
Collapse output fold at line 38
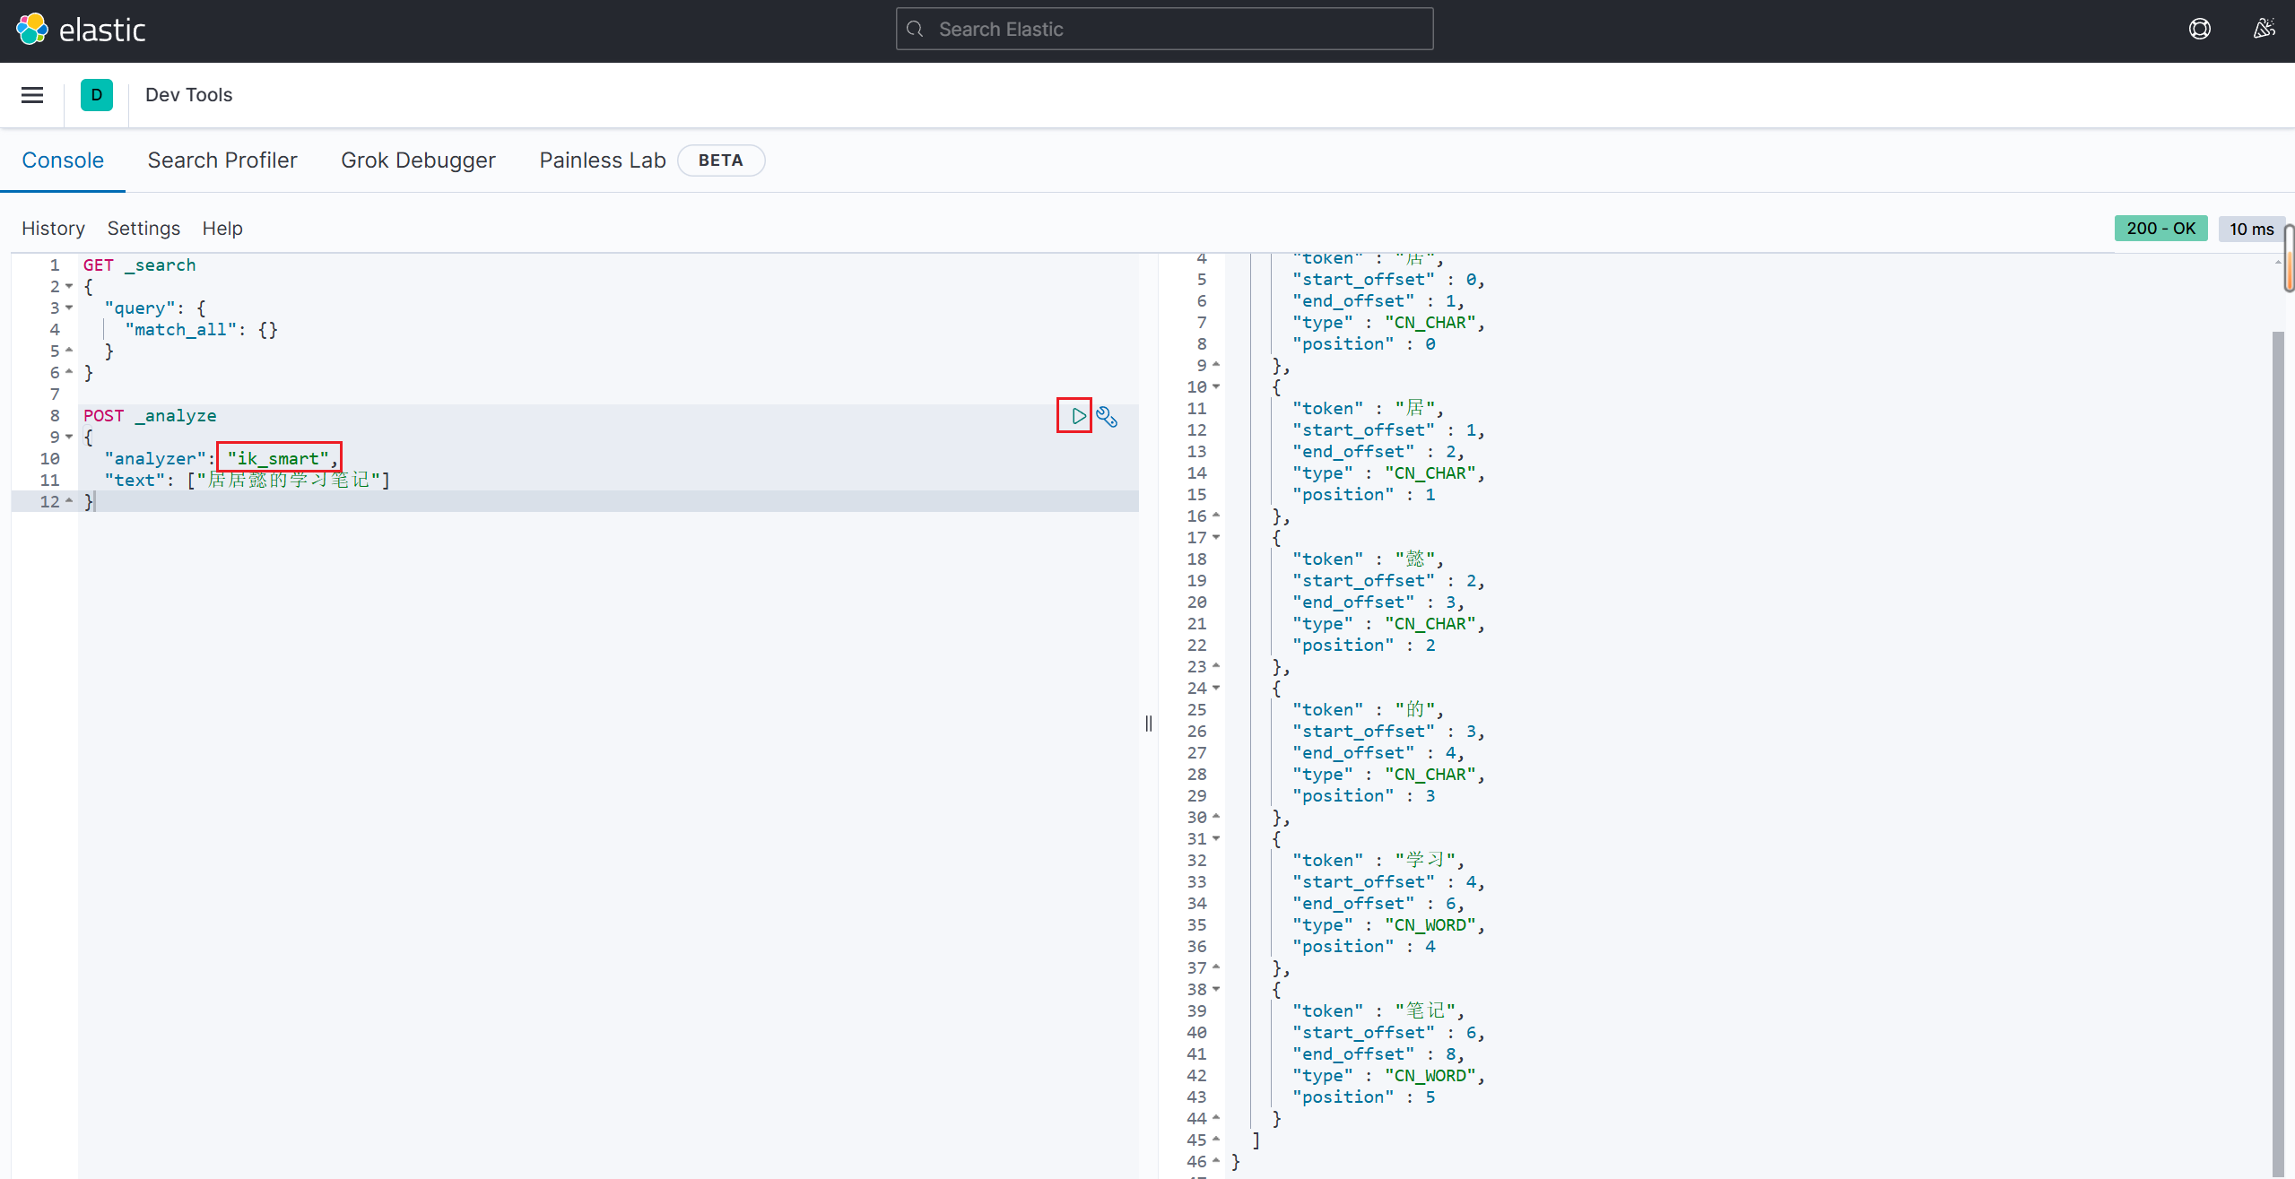pos(1216,990)
